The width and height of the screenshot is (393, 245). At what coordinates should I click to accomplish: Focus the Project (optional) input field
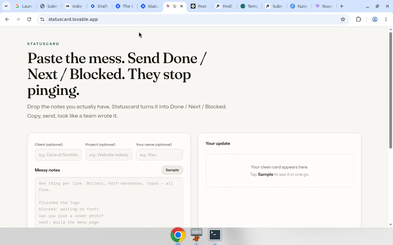109,155
